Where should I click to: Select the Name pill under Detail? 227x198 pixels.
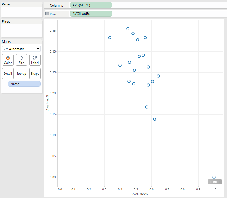click(24, 84)
